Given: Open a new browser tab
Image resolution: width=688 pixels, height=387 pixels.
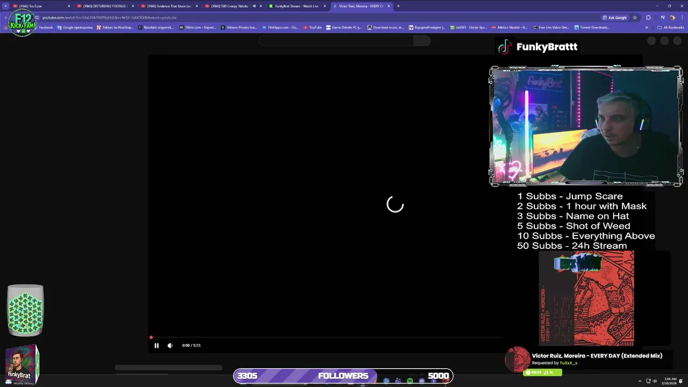Looking at the screenshot, I should tap(398, 6).
